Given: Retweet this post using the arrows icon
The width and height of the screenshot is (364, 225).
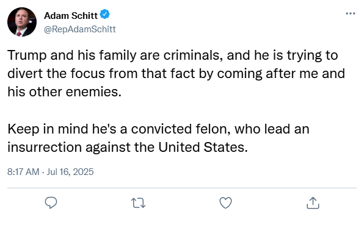Looking at the screenshot, I should tap(139, 203).
